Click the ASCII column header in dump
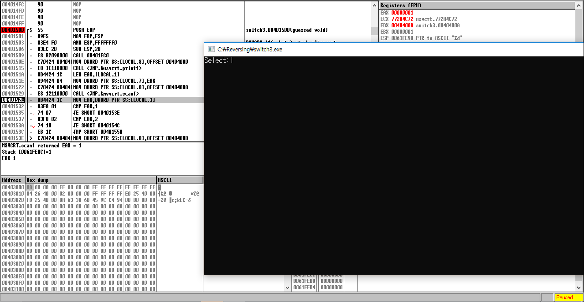 (180, 180)
